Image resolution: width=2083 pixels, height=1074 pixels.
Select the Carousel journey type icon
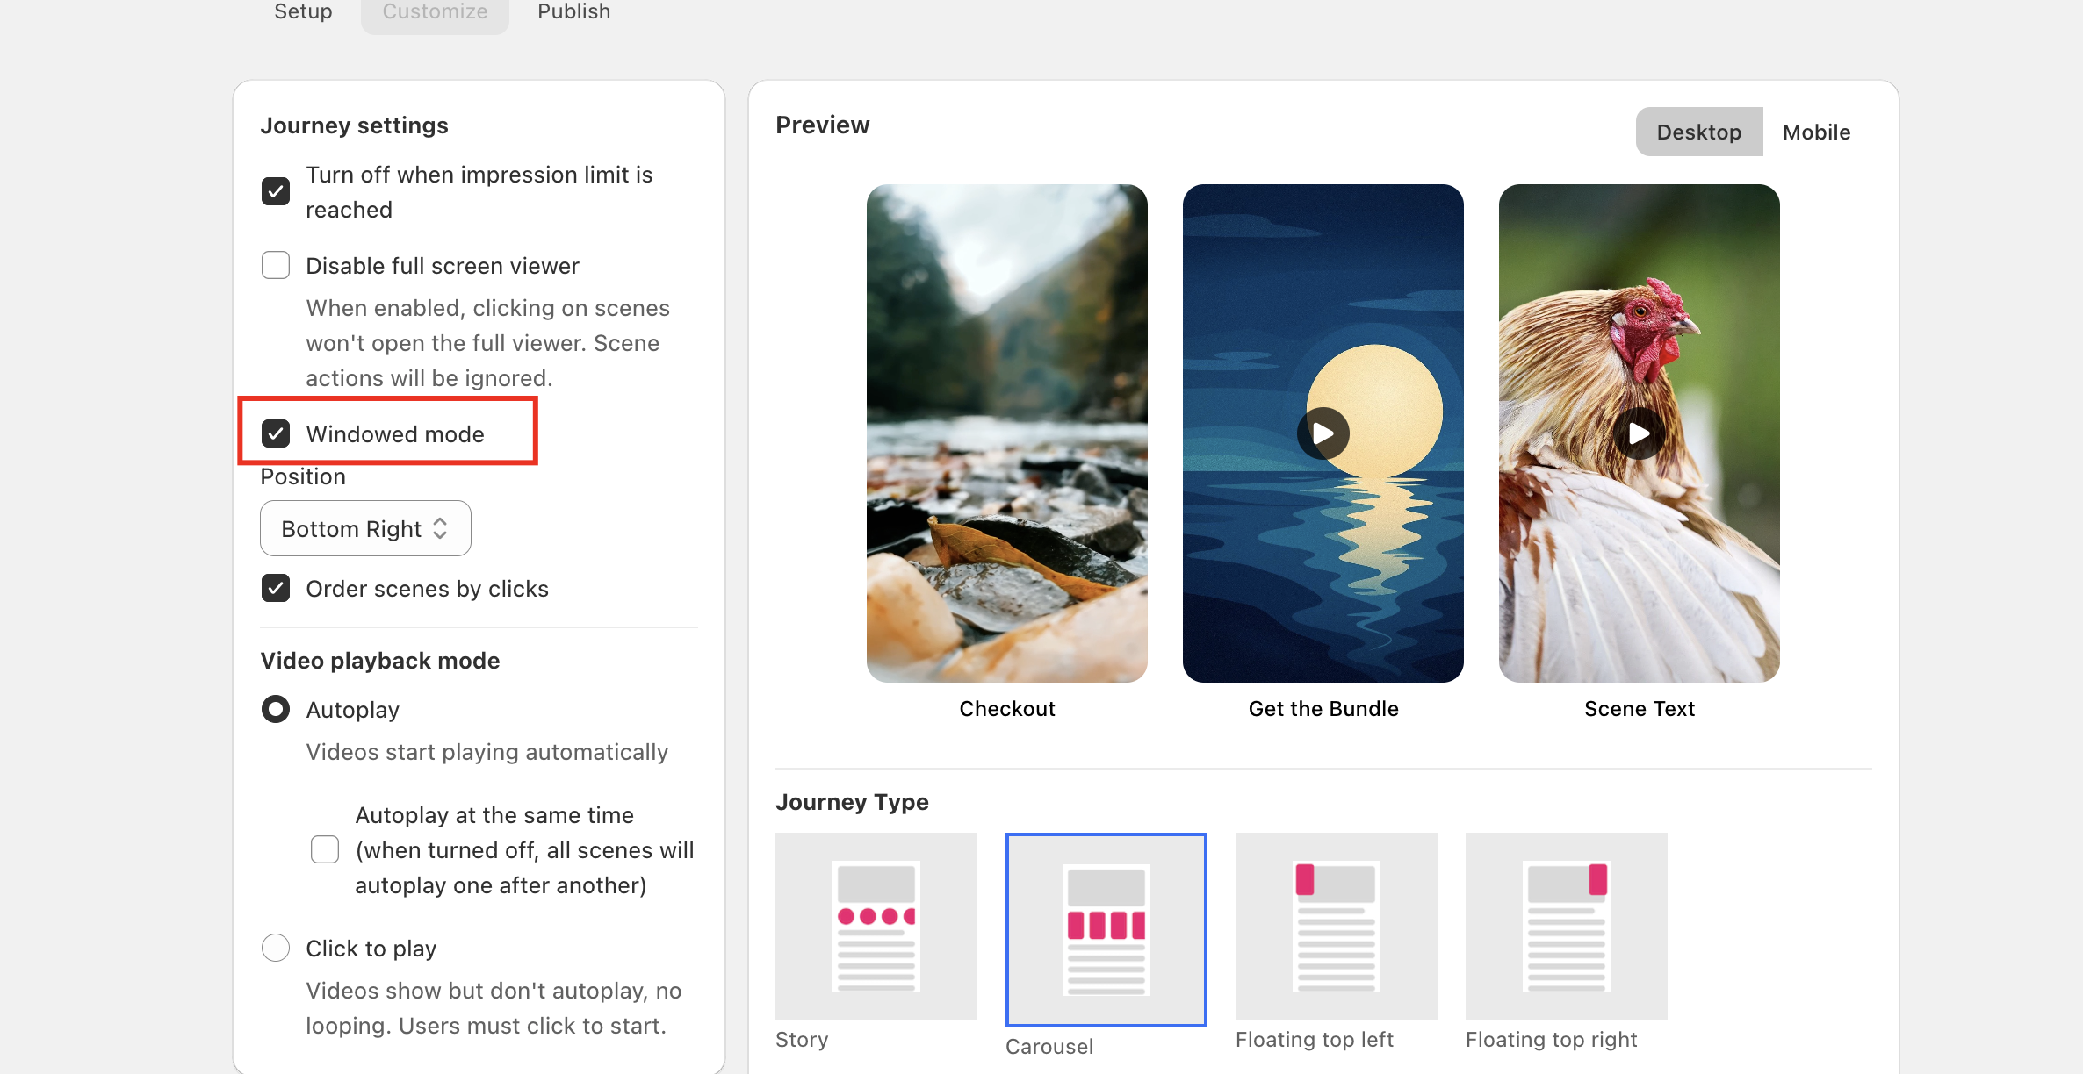(1106, 929)
